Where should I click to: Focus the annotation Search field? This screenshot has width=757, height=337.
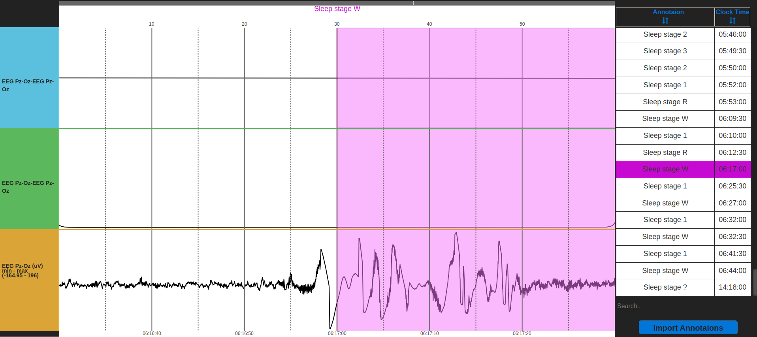click(x=683, y=306)
